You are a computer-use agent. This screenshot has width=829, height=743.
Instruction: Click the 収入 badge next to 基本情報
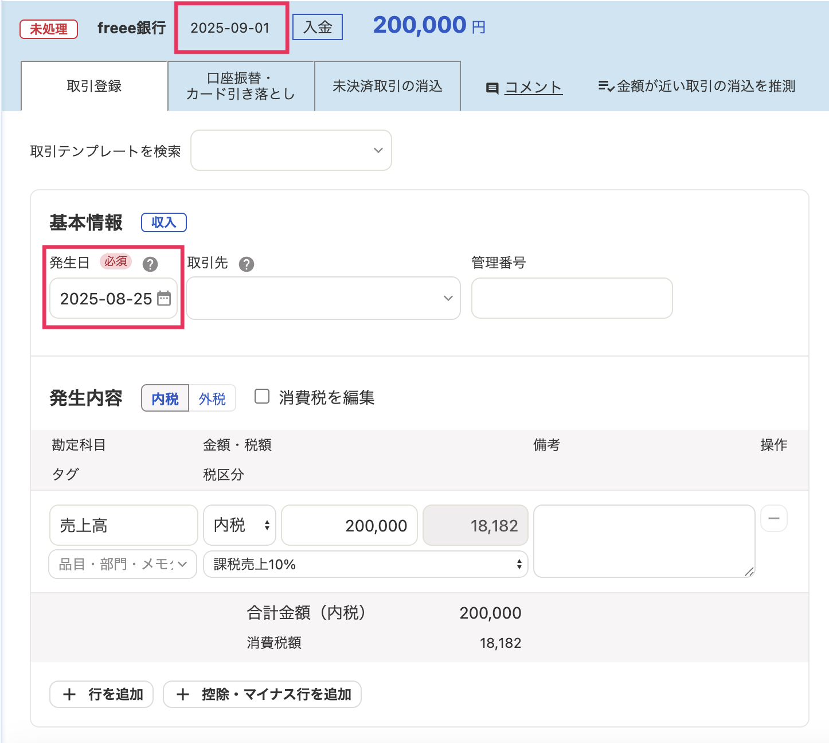point(163,222)
